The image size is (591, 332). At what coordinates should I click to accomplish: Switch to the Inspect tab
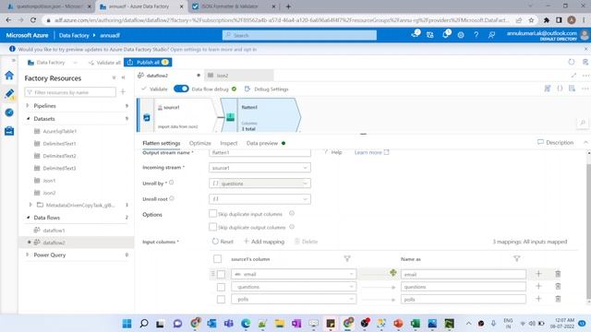pyautogui.click(x=229, y=143)
